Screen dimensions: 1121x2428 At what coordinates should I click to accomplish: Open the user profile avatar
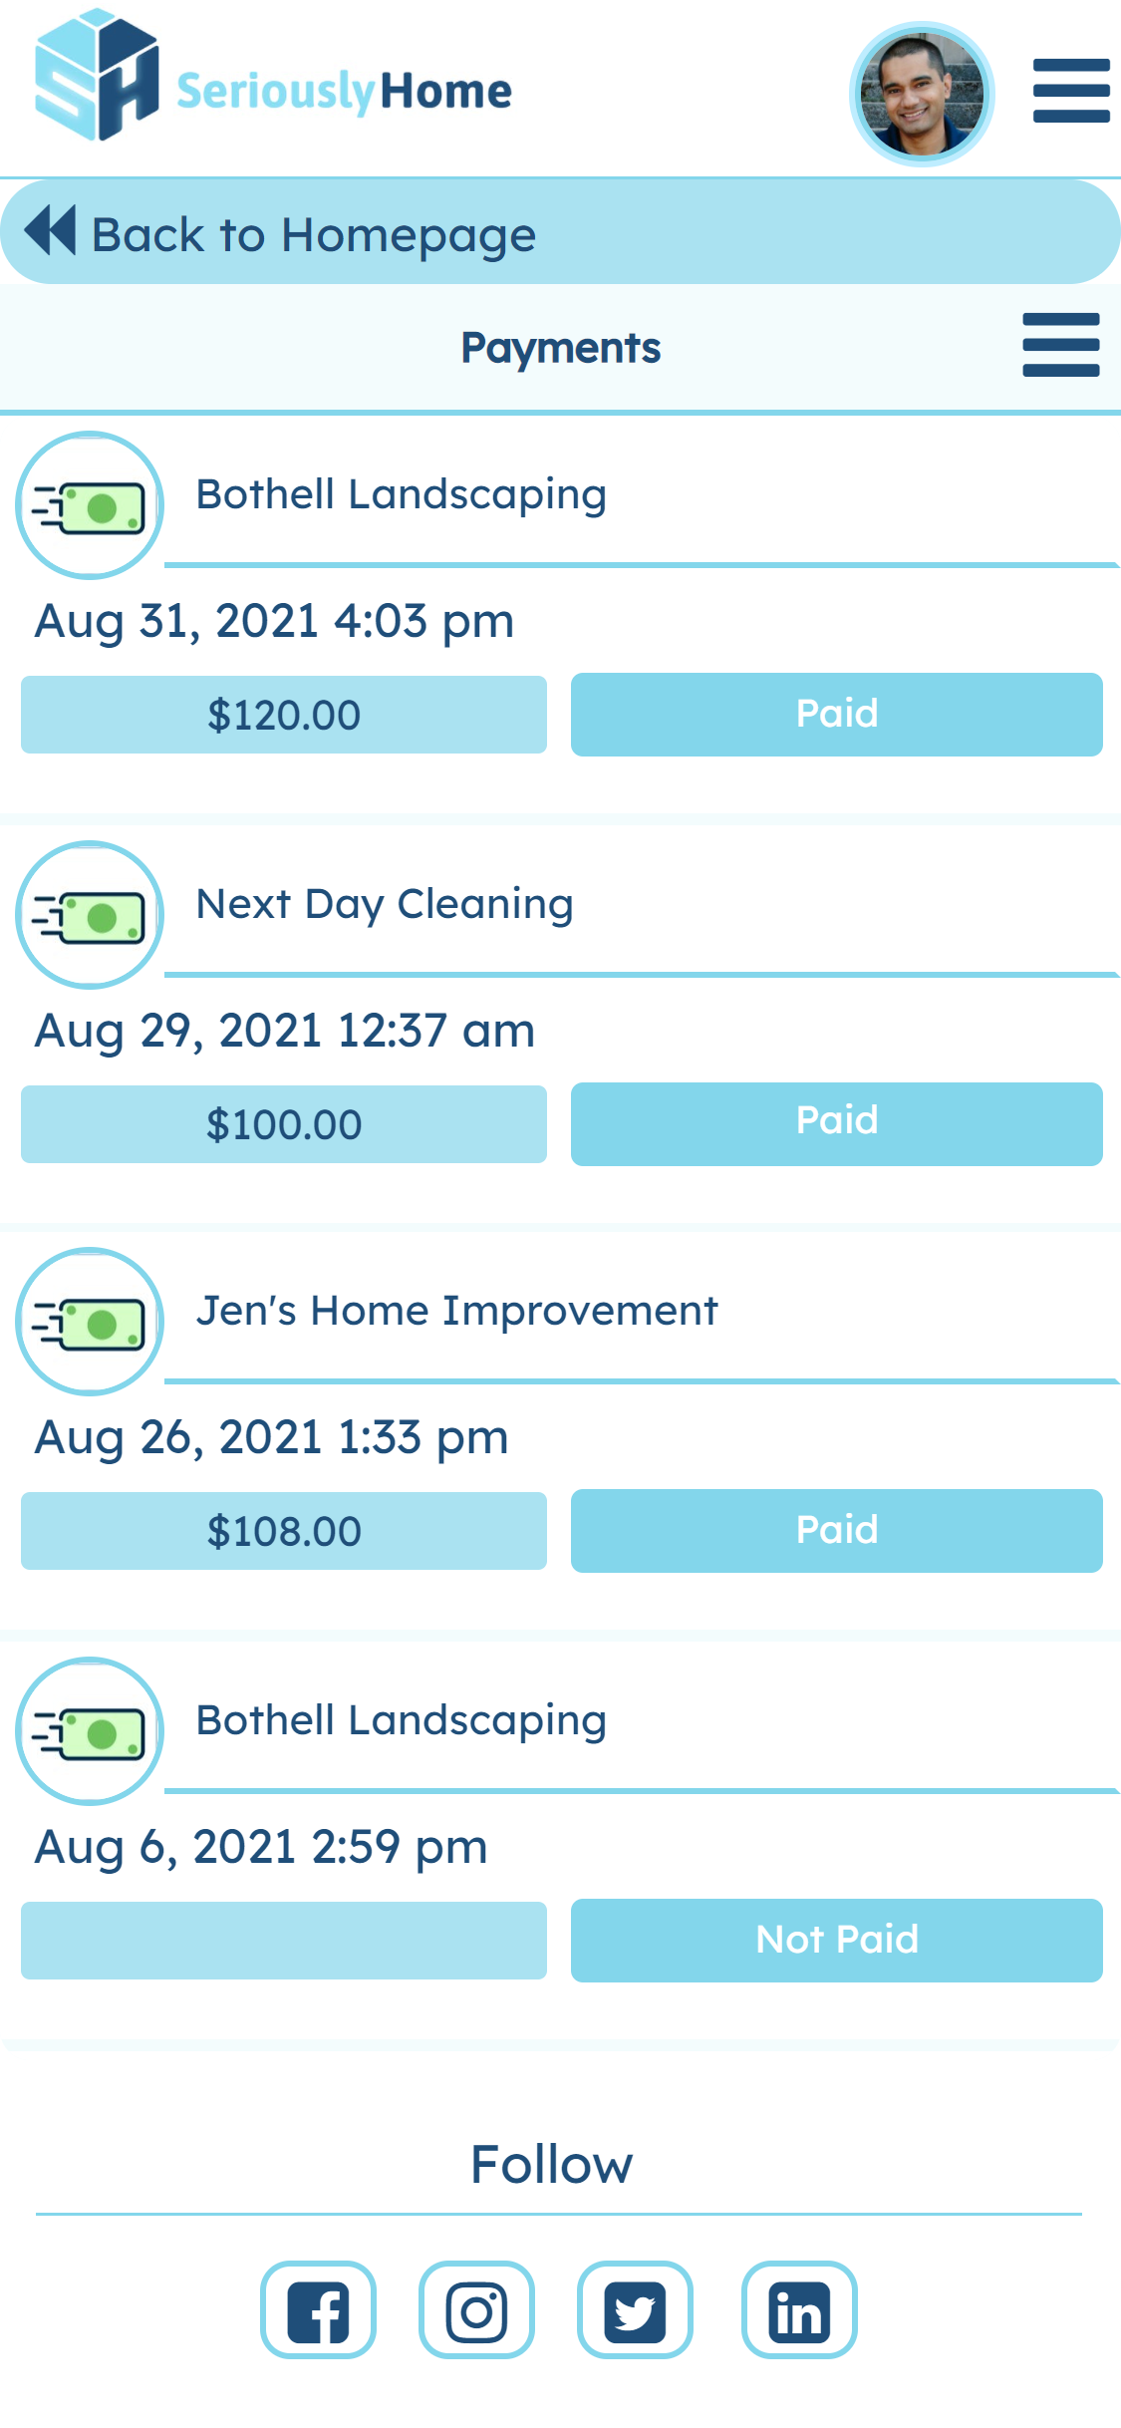pyautogui.click(x=922, y=94)
